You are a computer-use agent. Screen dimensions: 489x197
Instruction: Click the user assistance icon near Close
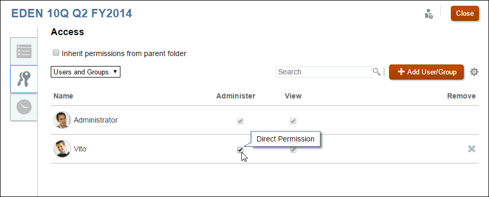coord(429,14)
